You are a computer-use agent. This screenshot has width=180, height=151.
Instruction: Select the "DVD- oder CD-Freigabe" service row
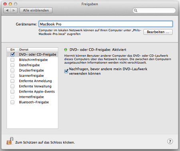32,54
